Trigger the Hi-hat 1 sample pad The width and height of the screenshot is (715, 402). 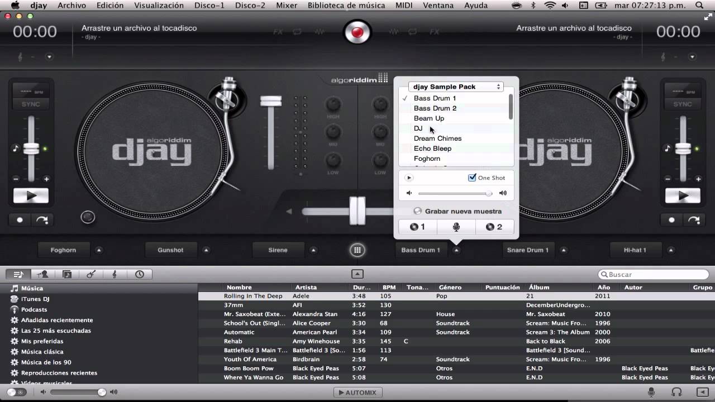click(635, 250)
